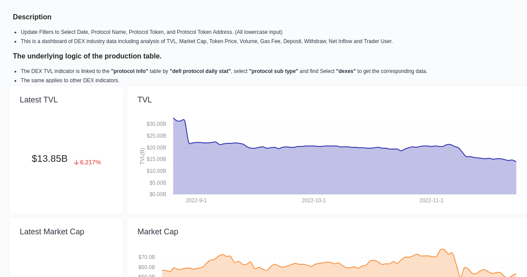The image size is (527, 277).
Task: Select the 2022-9-1 axis label
Action: [196, 200]
